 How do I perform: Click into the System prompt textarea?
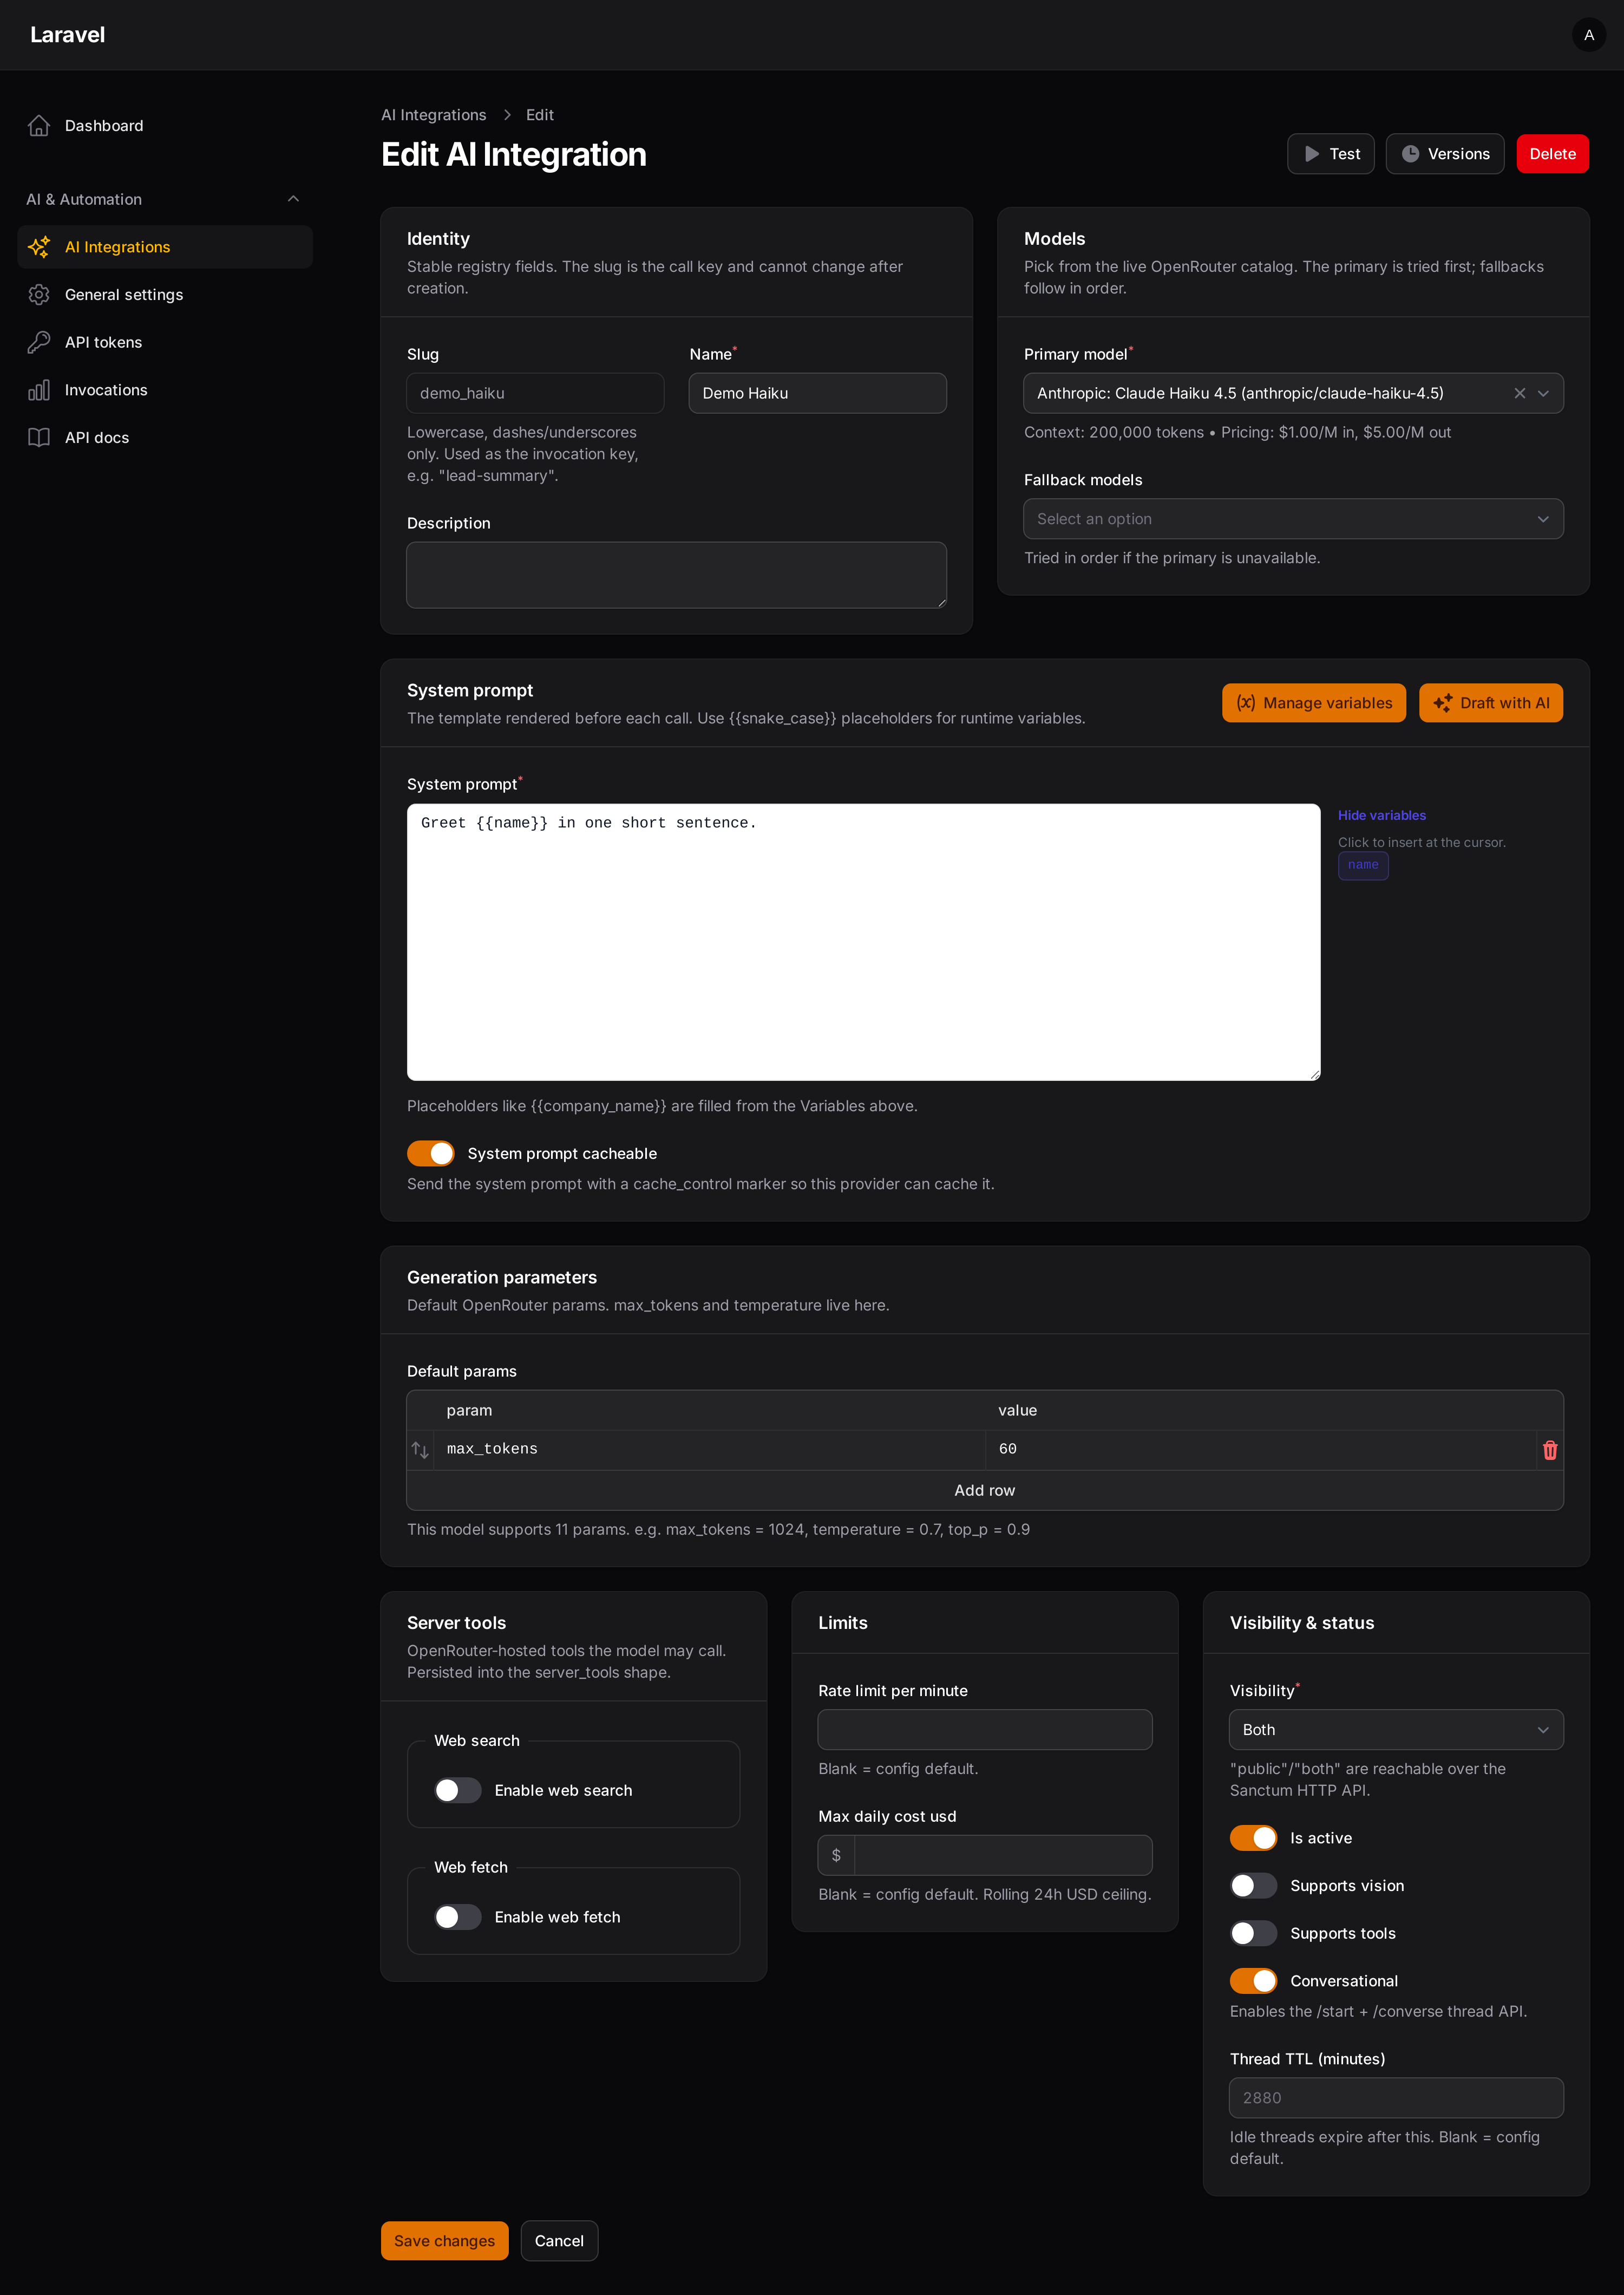tap(863, 941)
